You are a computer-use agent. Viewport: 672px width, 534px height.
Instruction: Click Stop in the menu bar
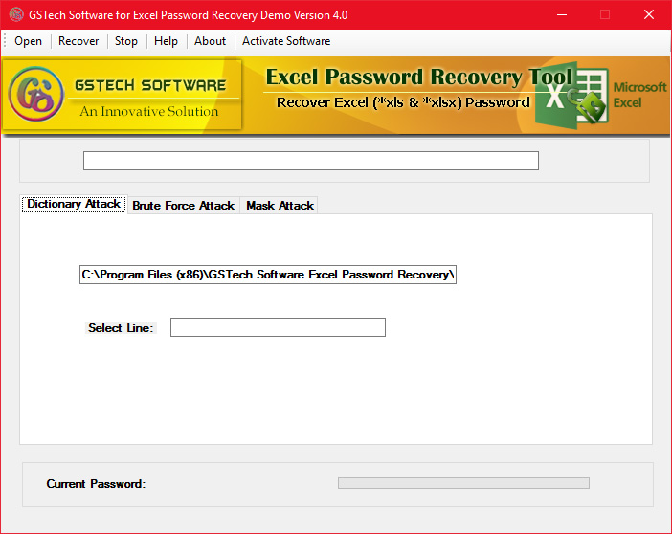(x=126, y=41)
